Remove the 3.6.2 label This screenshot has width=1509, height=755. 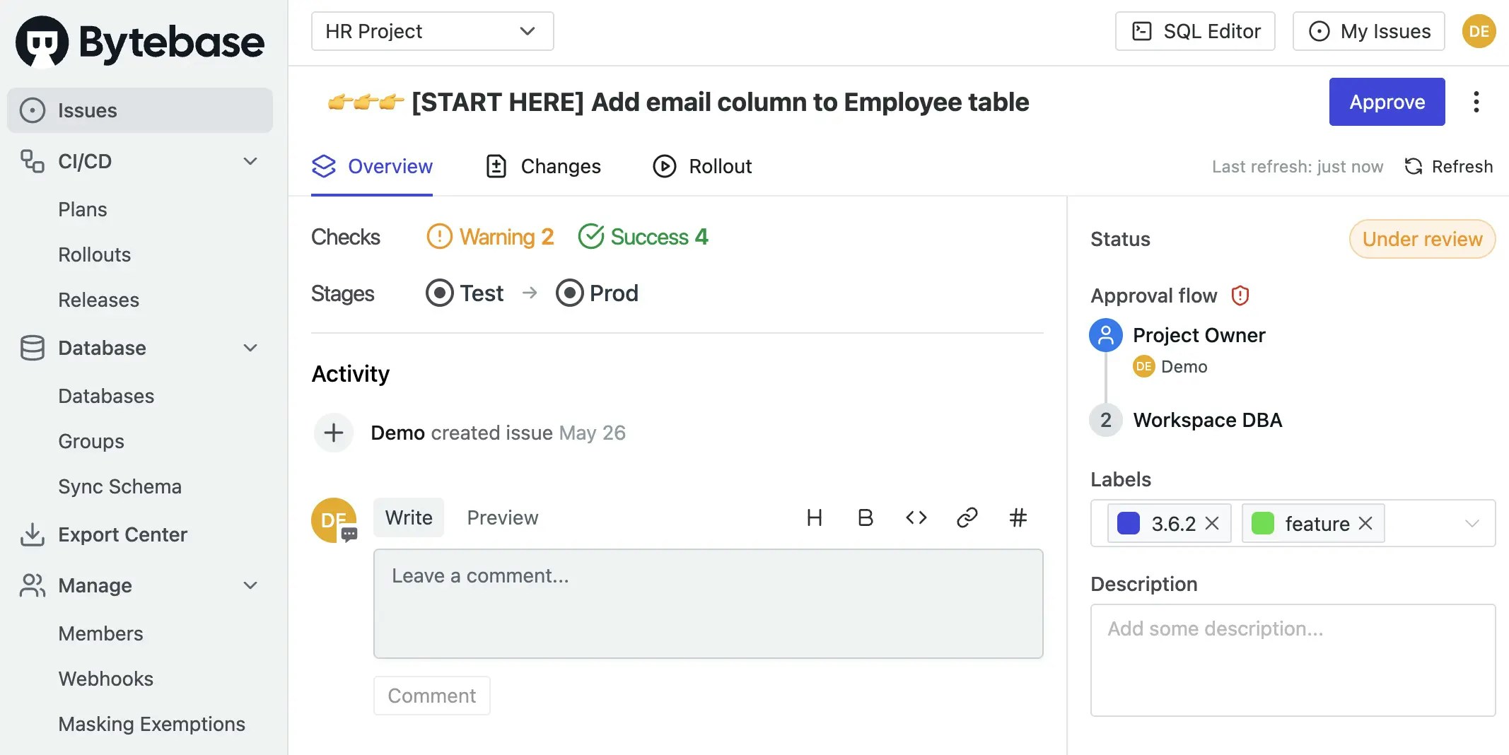point(1212,524)
